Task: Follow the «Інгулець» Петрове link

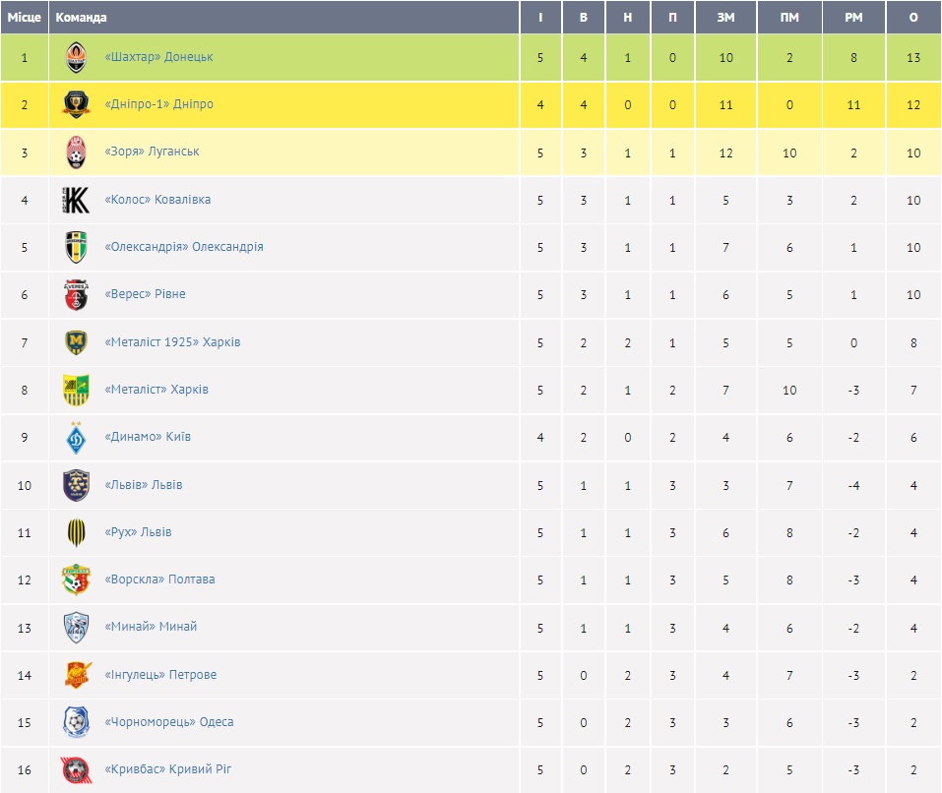Action: coord(160,675)
